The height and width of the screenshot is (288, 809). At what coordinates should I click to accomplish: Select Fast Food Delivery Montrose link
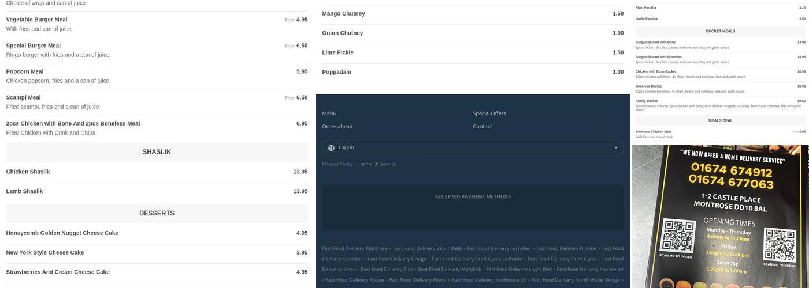point(355,248)
